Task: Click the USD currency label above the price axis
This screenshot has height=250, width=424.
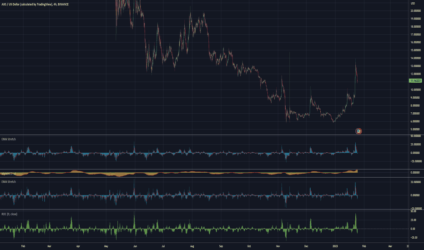Action: (x=413, y=3)
